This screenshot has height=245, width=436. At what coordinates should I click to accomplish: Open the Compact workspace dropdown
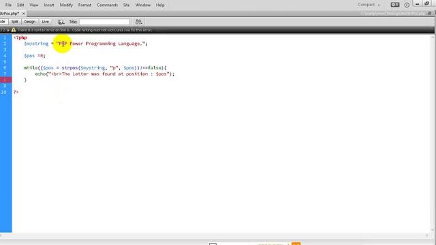(x=369, y=5)
